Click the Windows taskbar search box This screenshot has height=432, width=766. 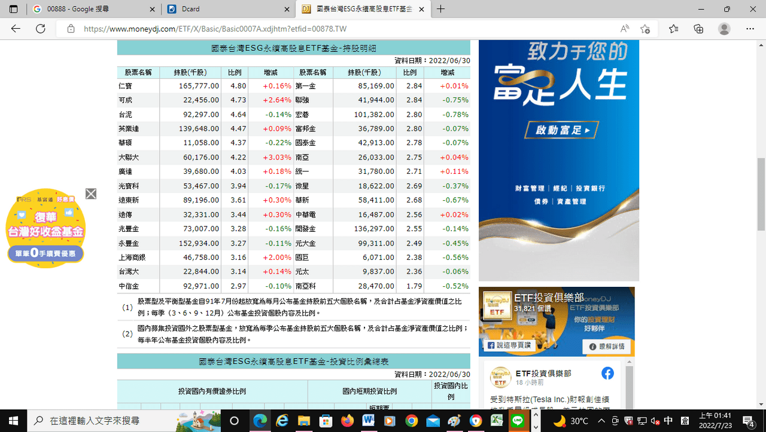point(123,421)
